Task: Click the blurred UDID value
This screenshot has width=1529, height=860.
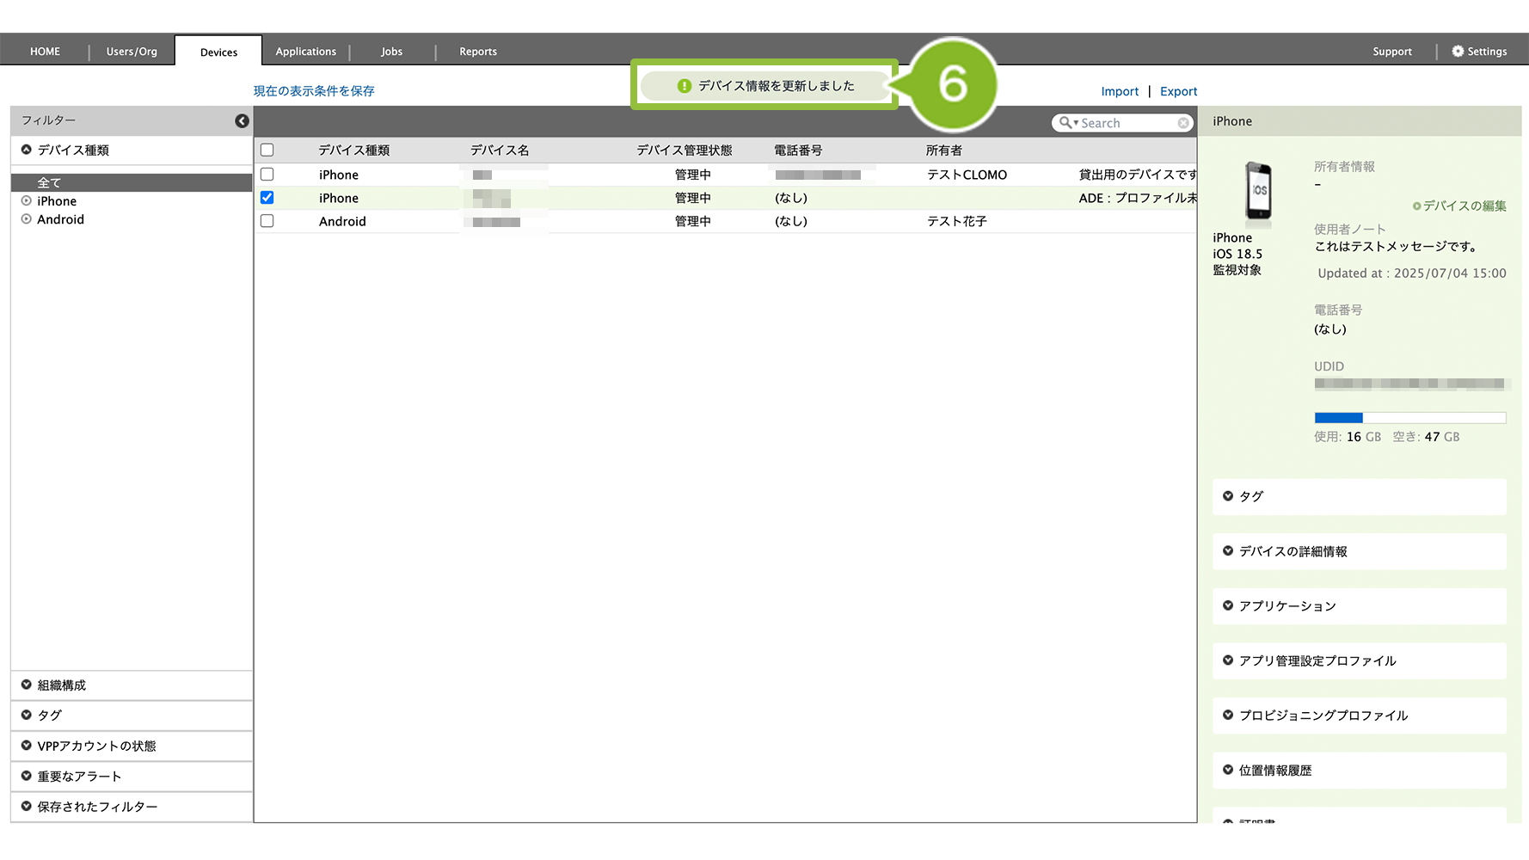Action: 1410,384
